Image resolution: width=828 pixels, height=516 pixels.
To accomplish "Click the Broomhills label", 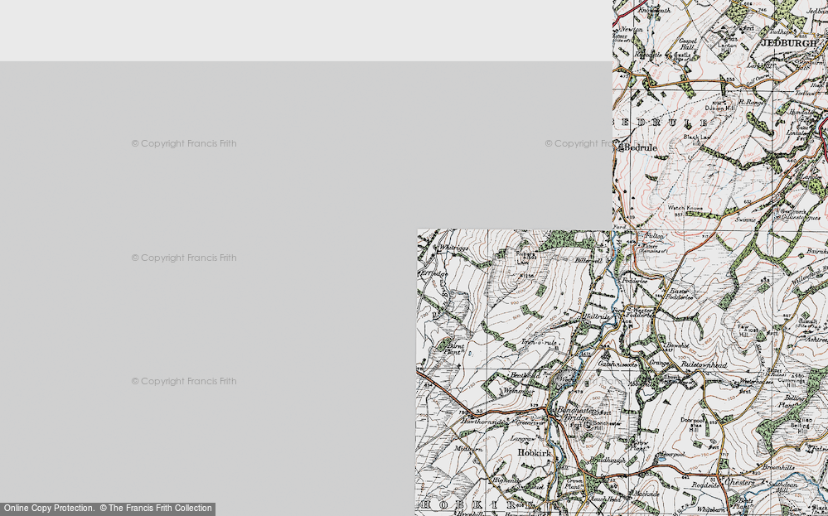I will pos(777,467).
